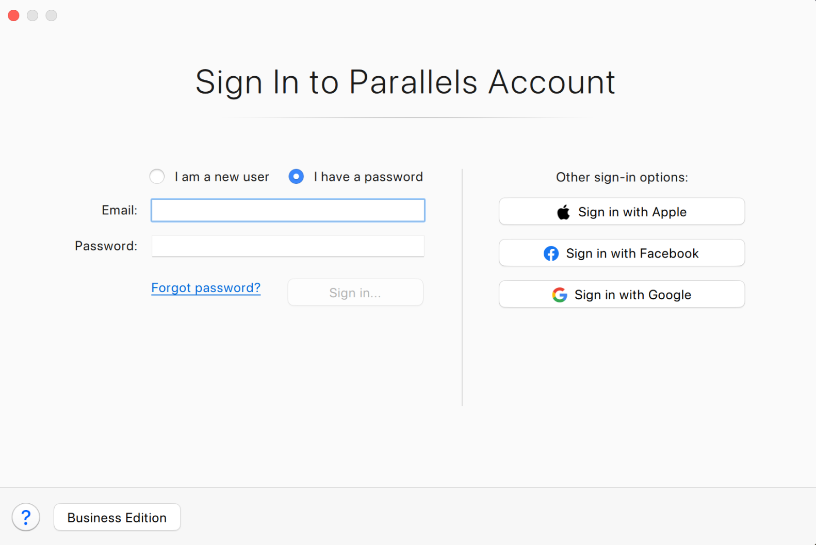Click the Facebook logo icon
The width and height of the screenshot is (816, 545).
[551, 253]
